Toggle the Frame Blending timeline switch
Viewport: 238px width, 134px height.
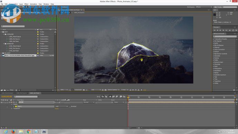pyautogui.click(x=113, y=97)
